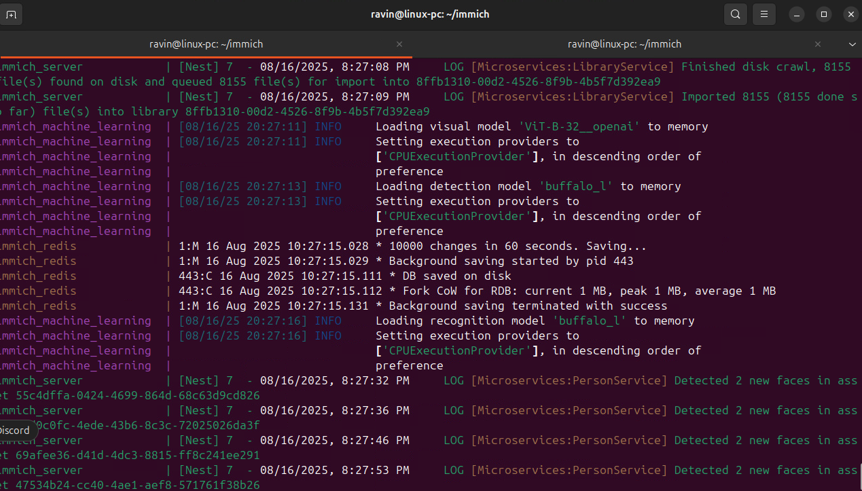Open a new terminal tab

12,14
